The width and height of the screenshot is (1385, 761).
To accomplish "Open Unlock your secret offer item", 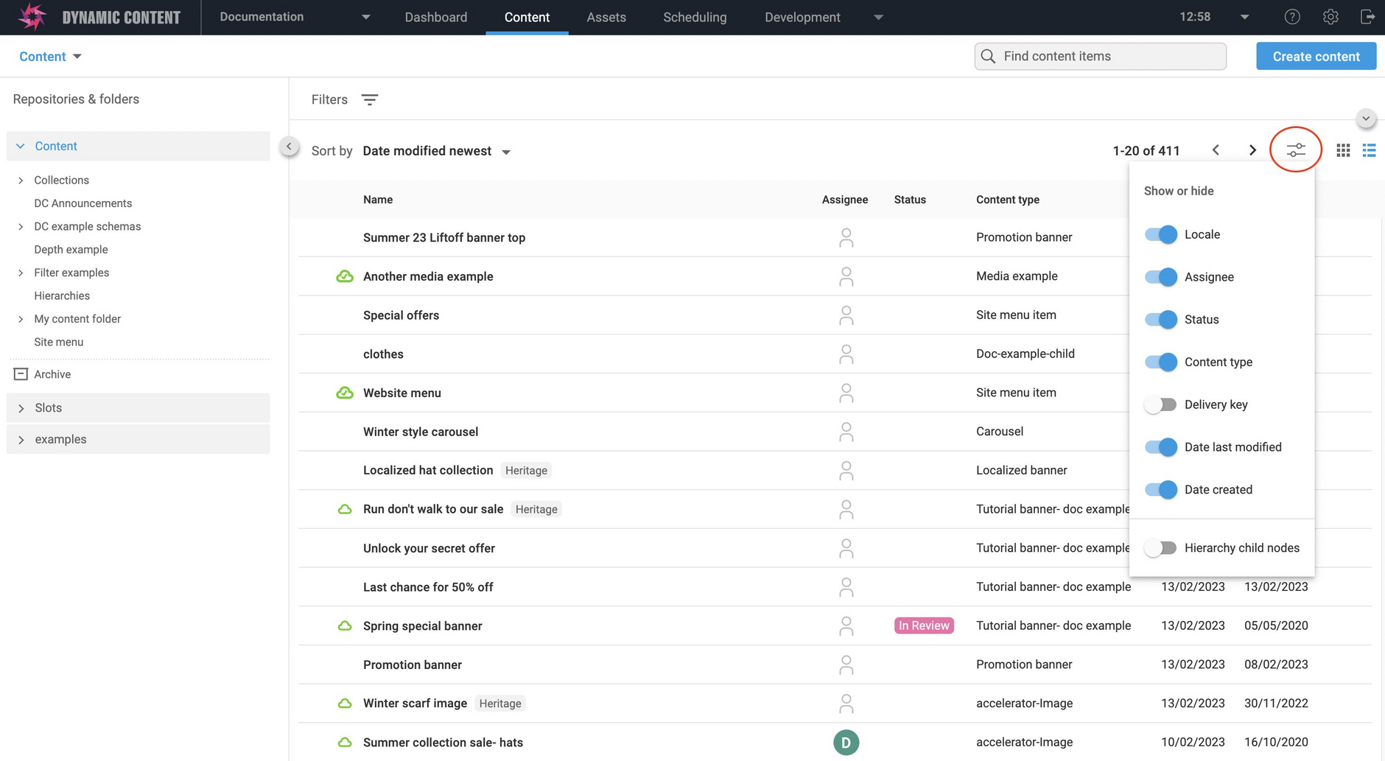I will (429, 548).
